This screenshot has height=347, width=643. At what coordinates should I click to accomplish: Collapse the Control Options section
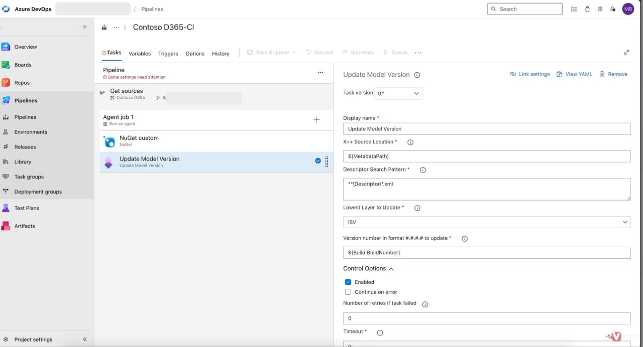click(x=391, y=269)
